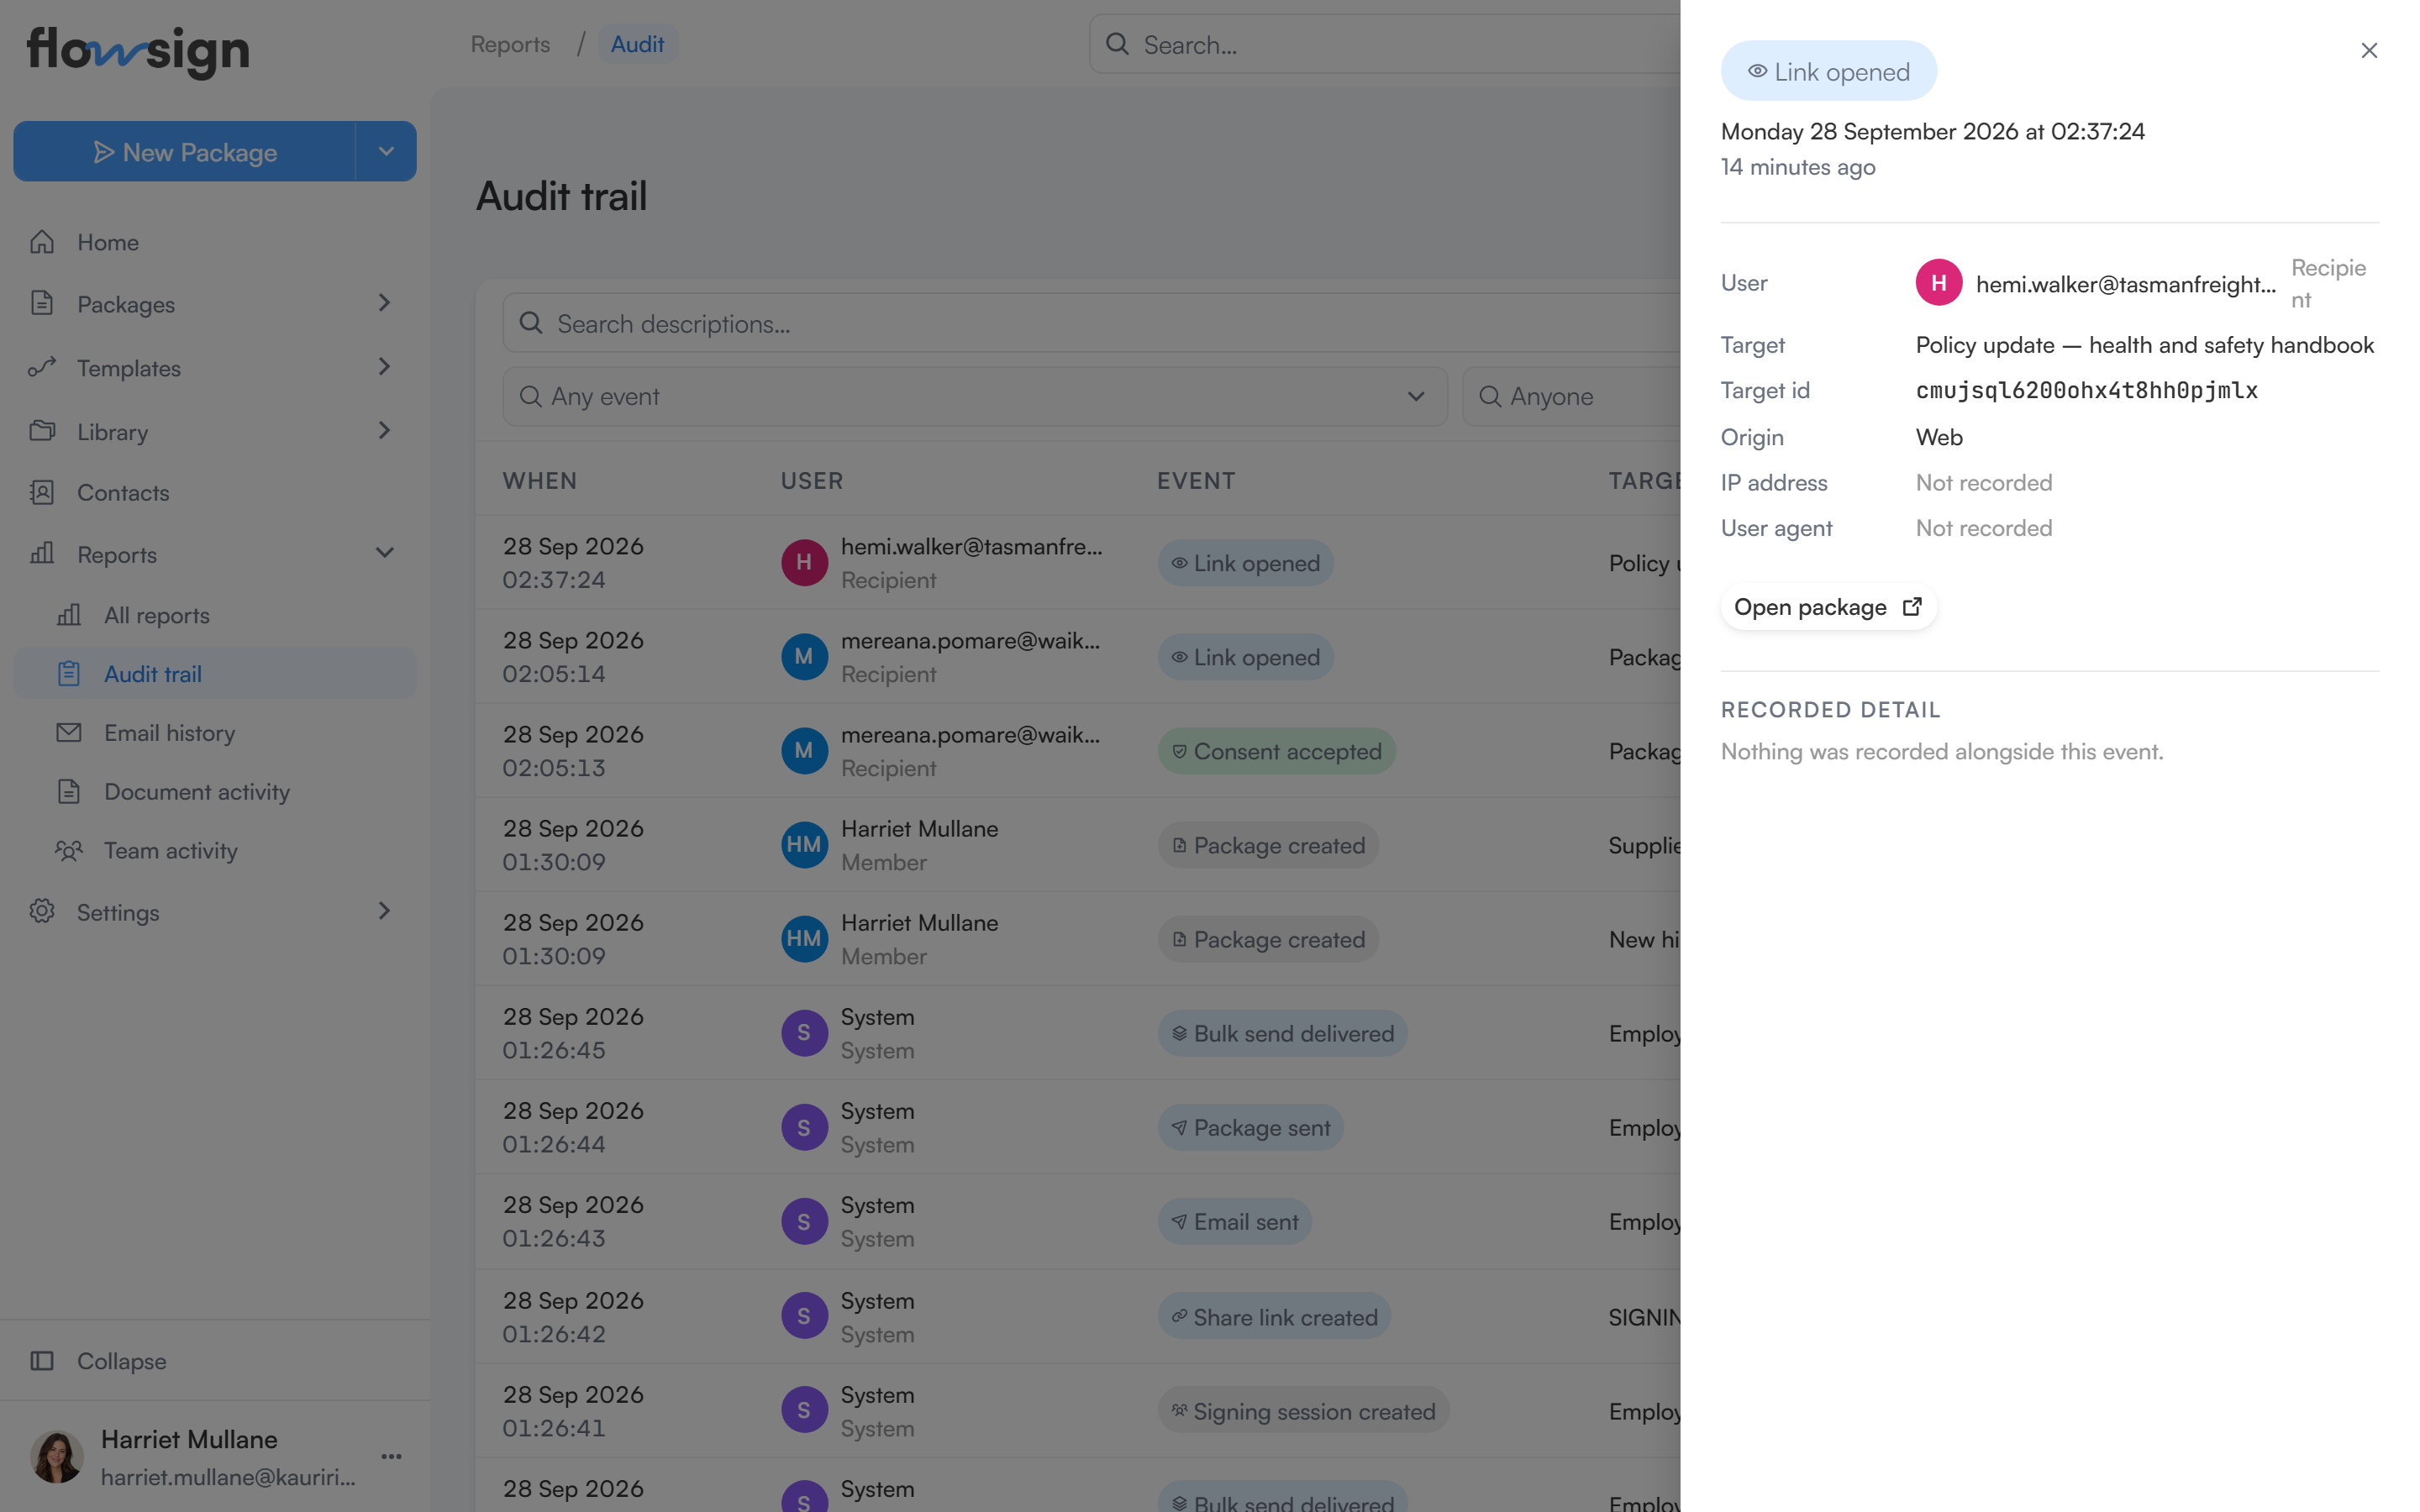The width and height of the screenshot is (2420, 1512).
Task: Click the Team activity people icon
Action: point(69,851)
